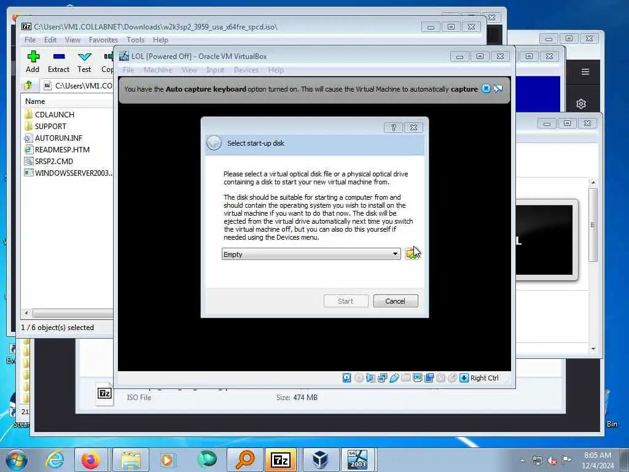Switch to VirtualBox via its taskbar icon
This screenshot has height=472, width=629.
pos(319,460)
